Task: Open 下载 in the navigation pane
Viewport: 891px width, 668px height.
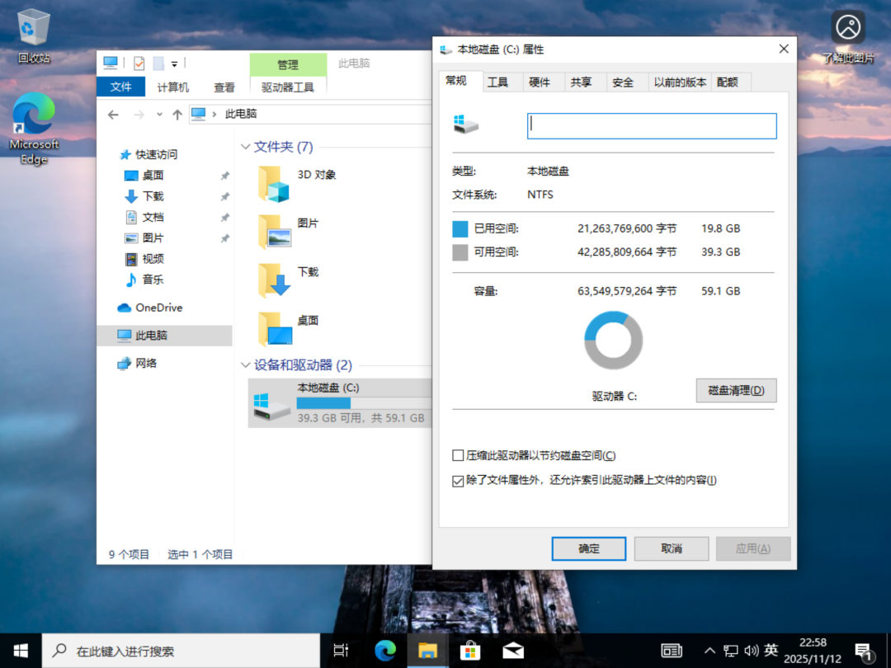Action: pos(144,196)
